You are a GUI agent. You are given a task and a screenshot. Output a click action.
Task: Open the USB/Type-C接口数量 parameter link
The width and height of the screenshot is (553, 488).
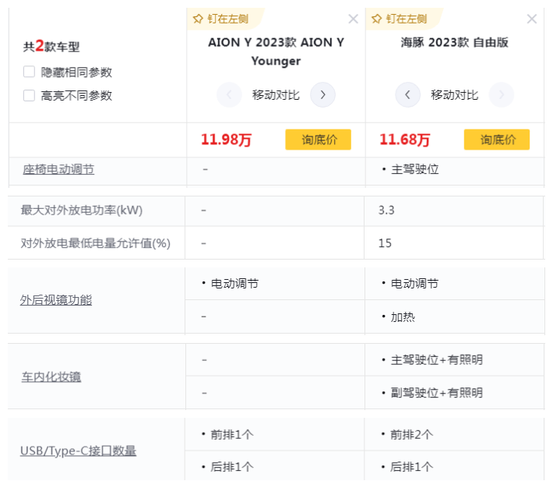point(78,451)
